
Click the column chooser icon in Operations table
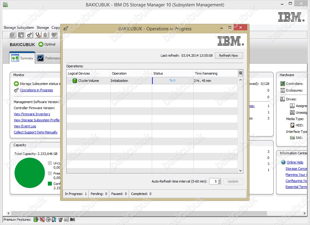pos(240,73)
